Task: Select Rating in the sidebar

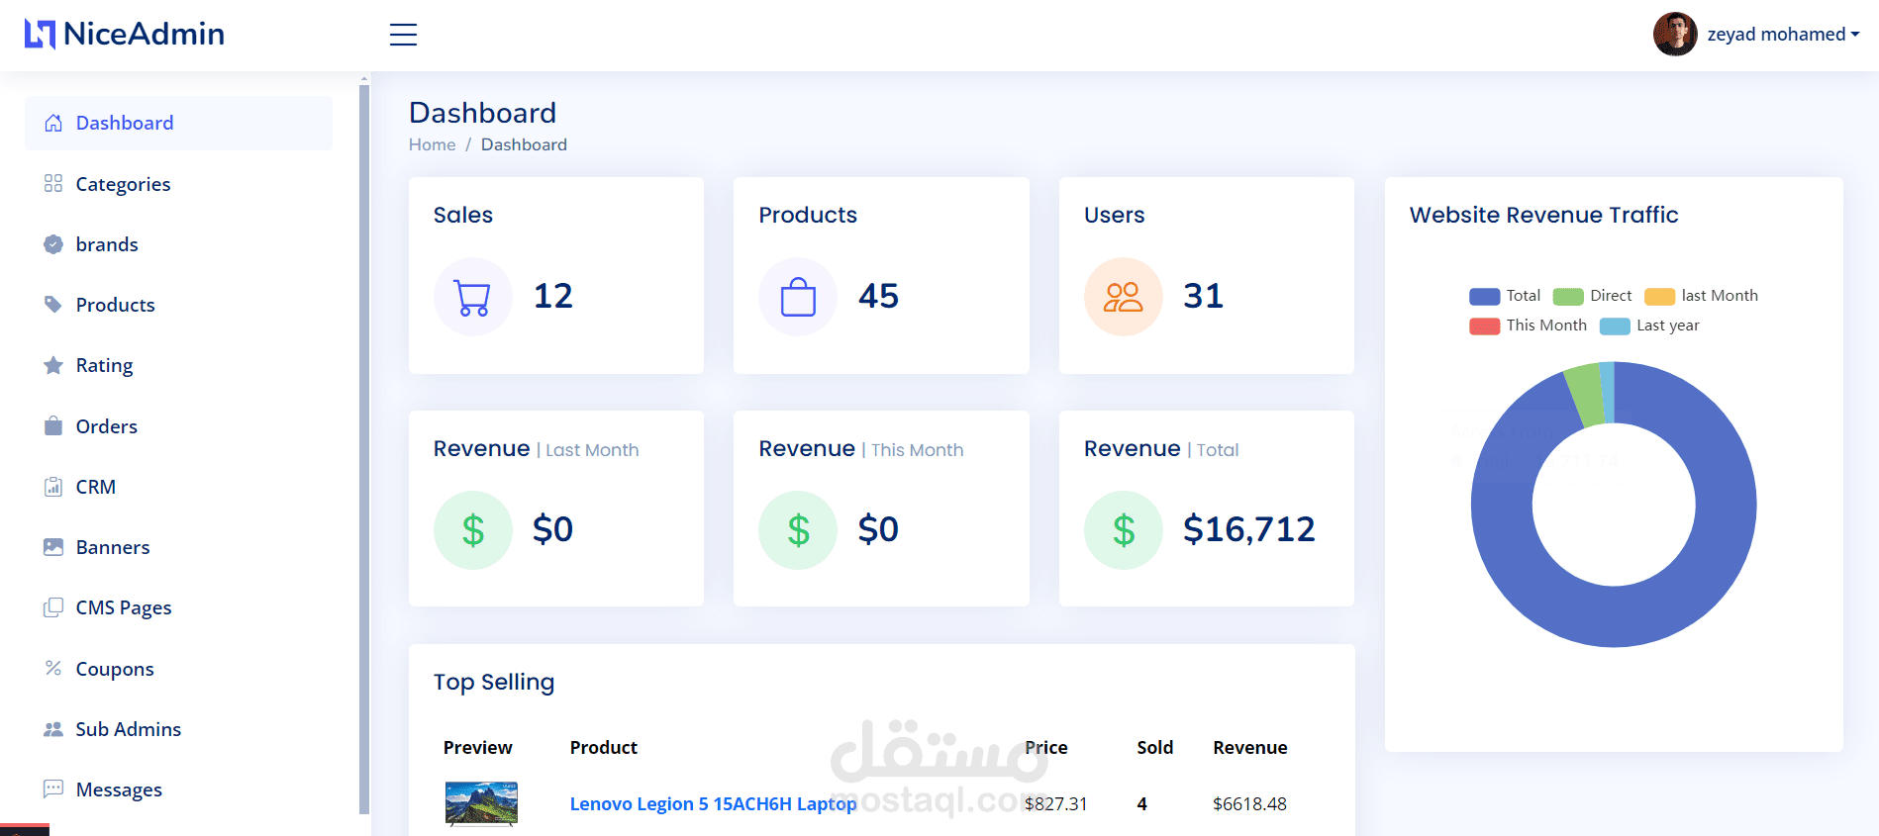Action: (x=178, y=365)
